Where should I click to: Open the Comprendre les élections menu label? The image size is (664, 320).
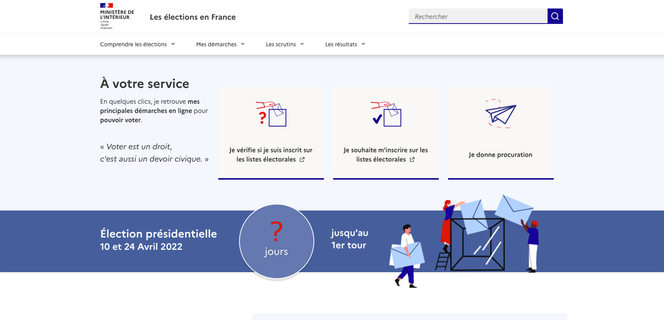pyautogui.click(x=133, y=44)
